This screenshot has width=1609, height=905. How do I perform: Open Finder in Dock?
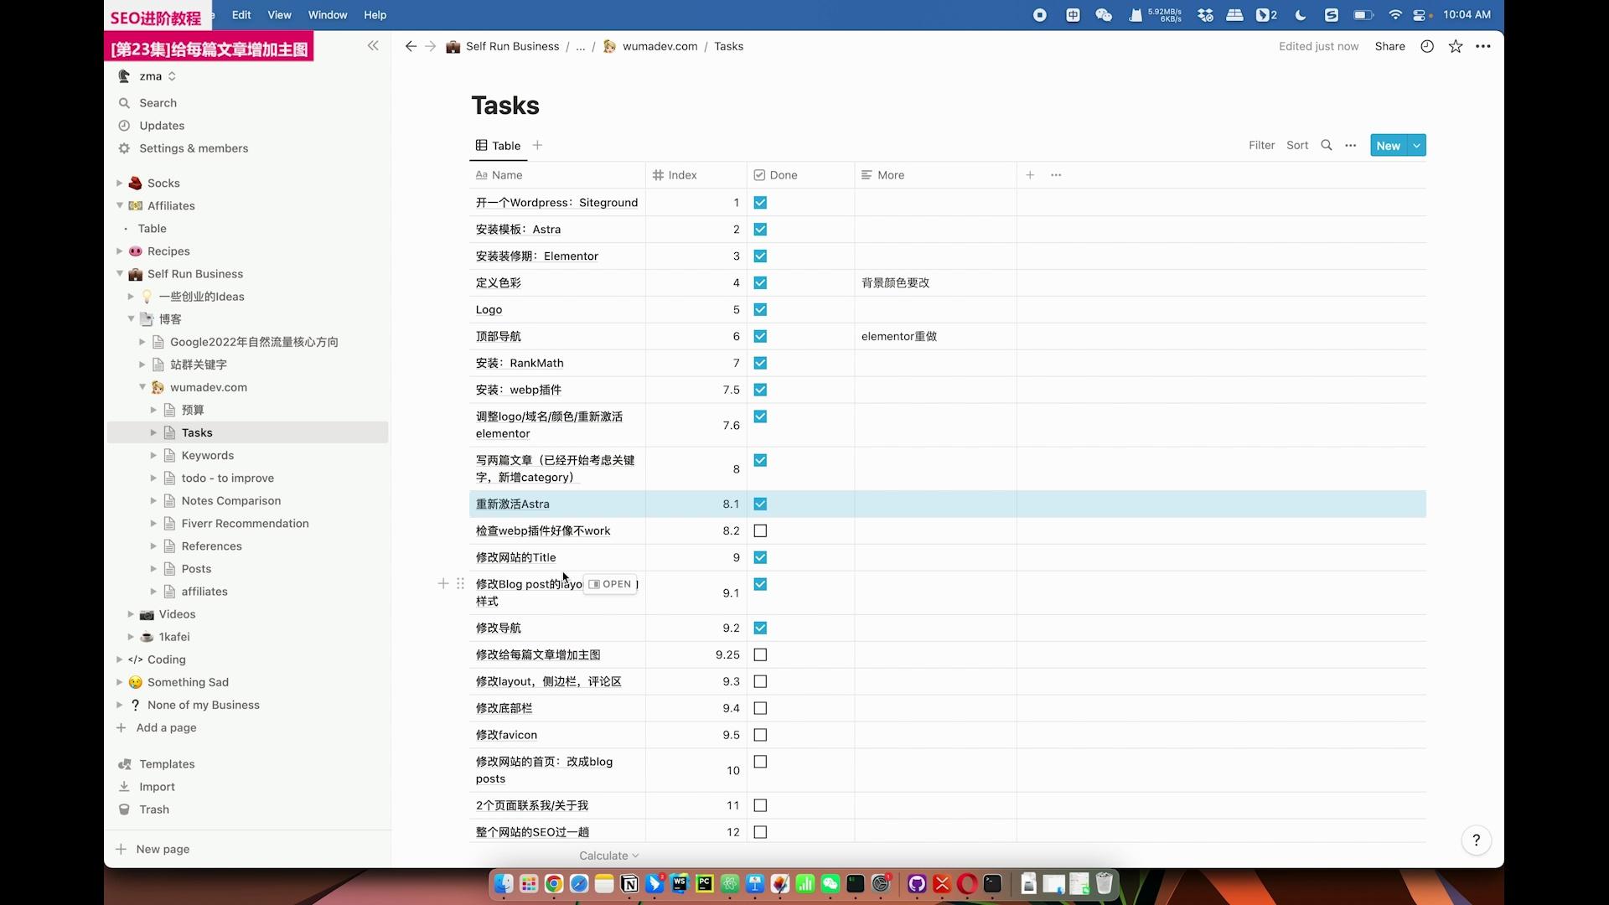503,884
